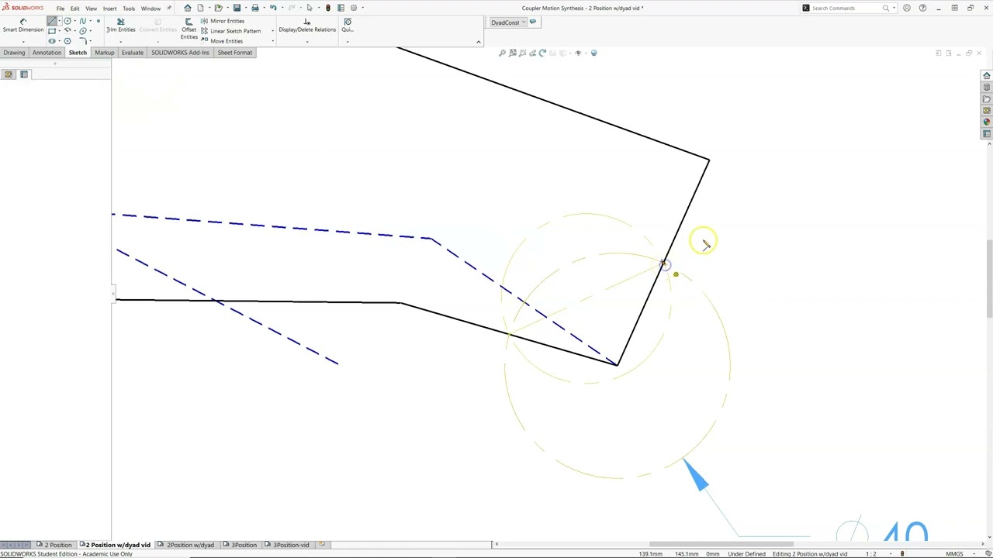Click the Open document icon

pyautogui.click(x=218, y=8)
